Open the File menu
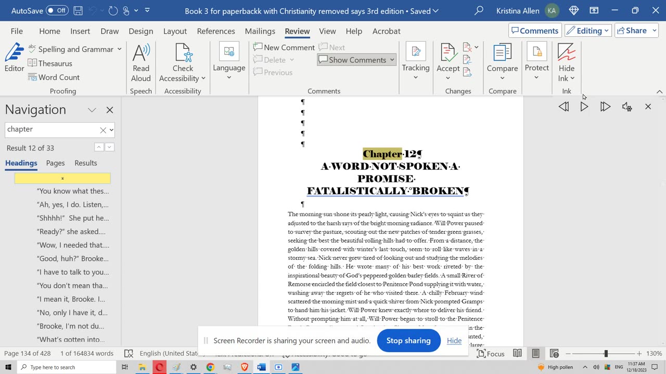Viewport: 666px width, 374px height. pyautogui.click(x=17, y=31)
